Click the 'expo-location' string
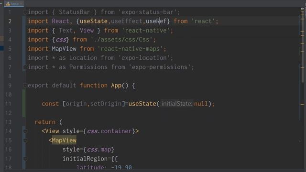Viewport: 306px width, 172px height. click(144, 58)
